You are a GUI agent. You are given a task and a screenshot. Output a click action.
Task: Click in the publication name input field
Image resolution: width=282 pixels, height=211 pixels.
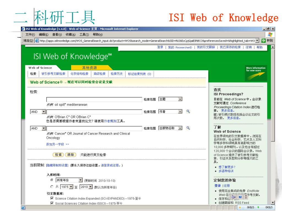[94, 128]
